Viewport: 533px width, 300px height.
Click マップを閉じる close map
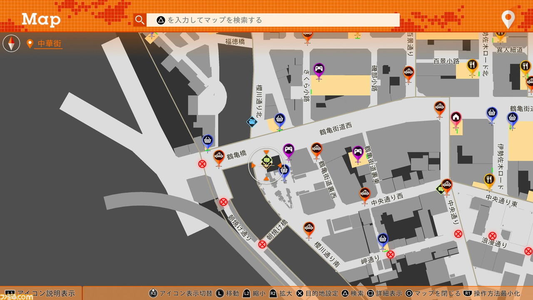[433, 293]
